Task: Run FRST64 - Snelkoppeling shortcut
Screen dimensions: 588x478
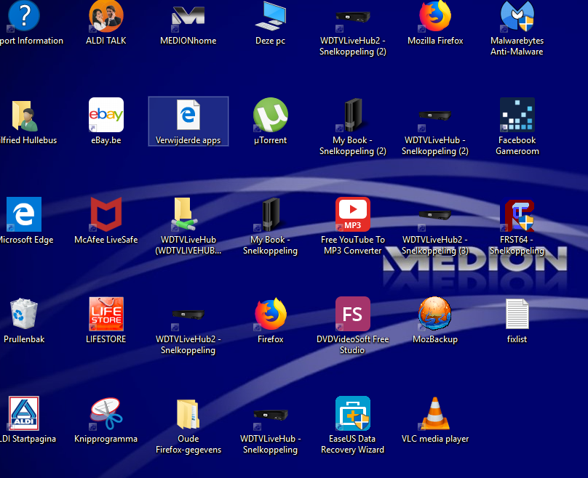Action: point(517,215)
